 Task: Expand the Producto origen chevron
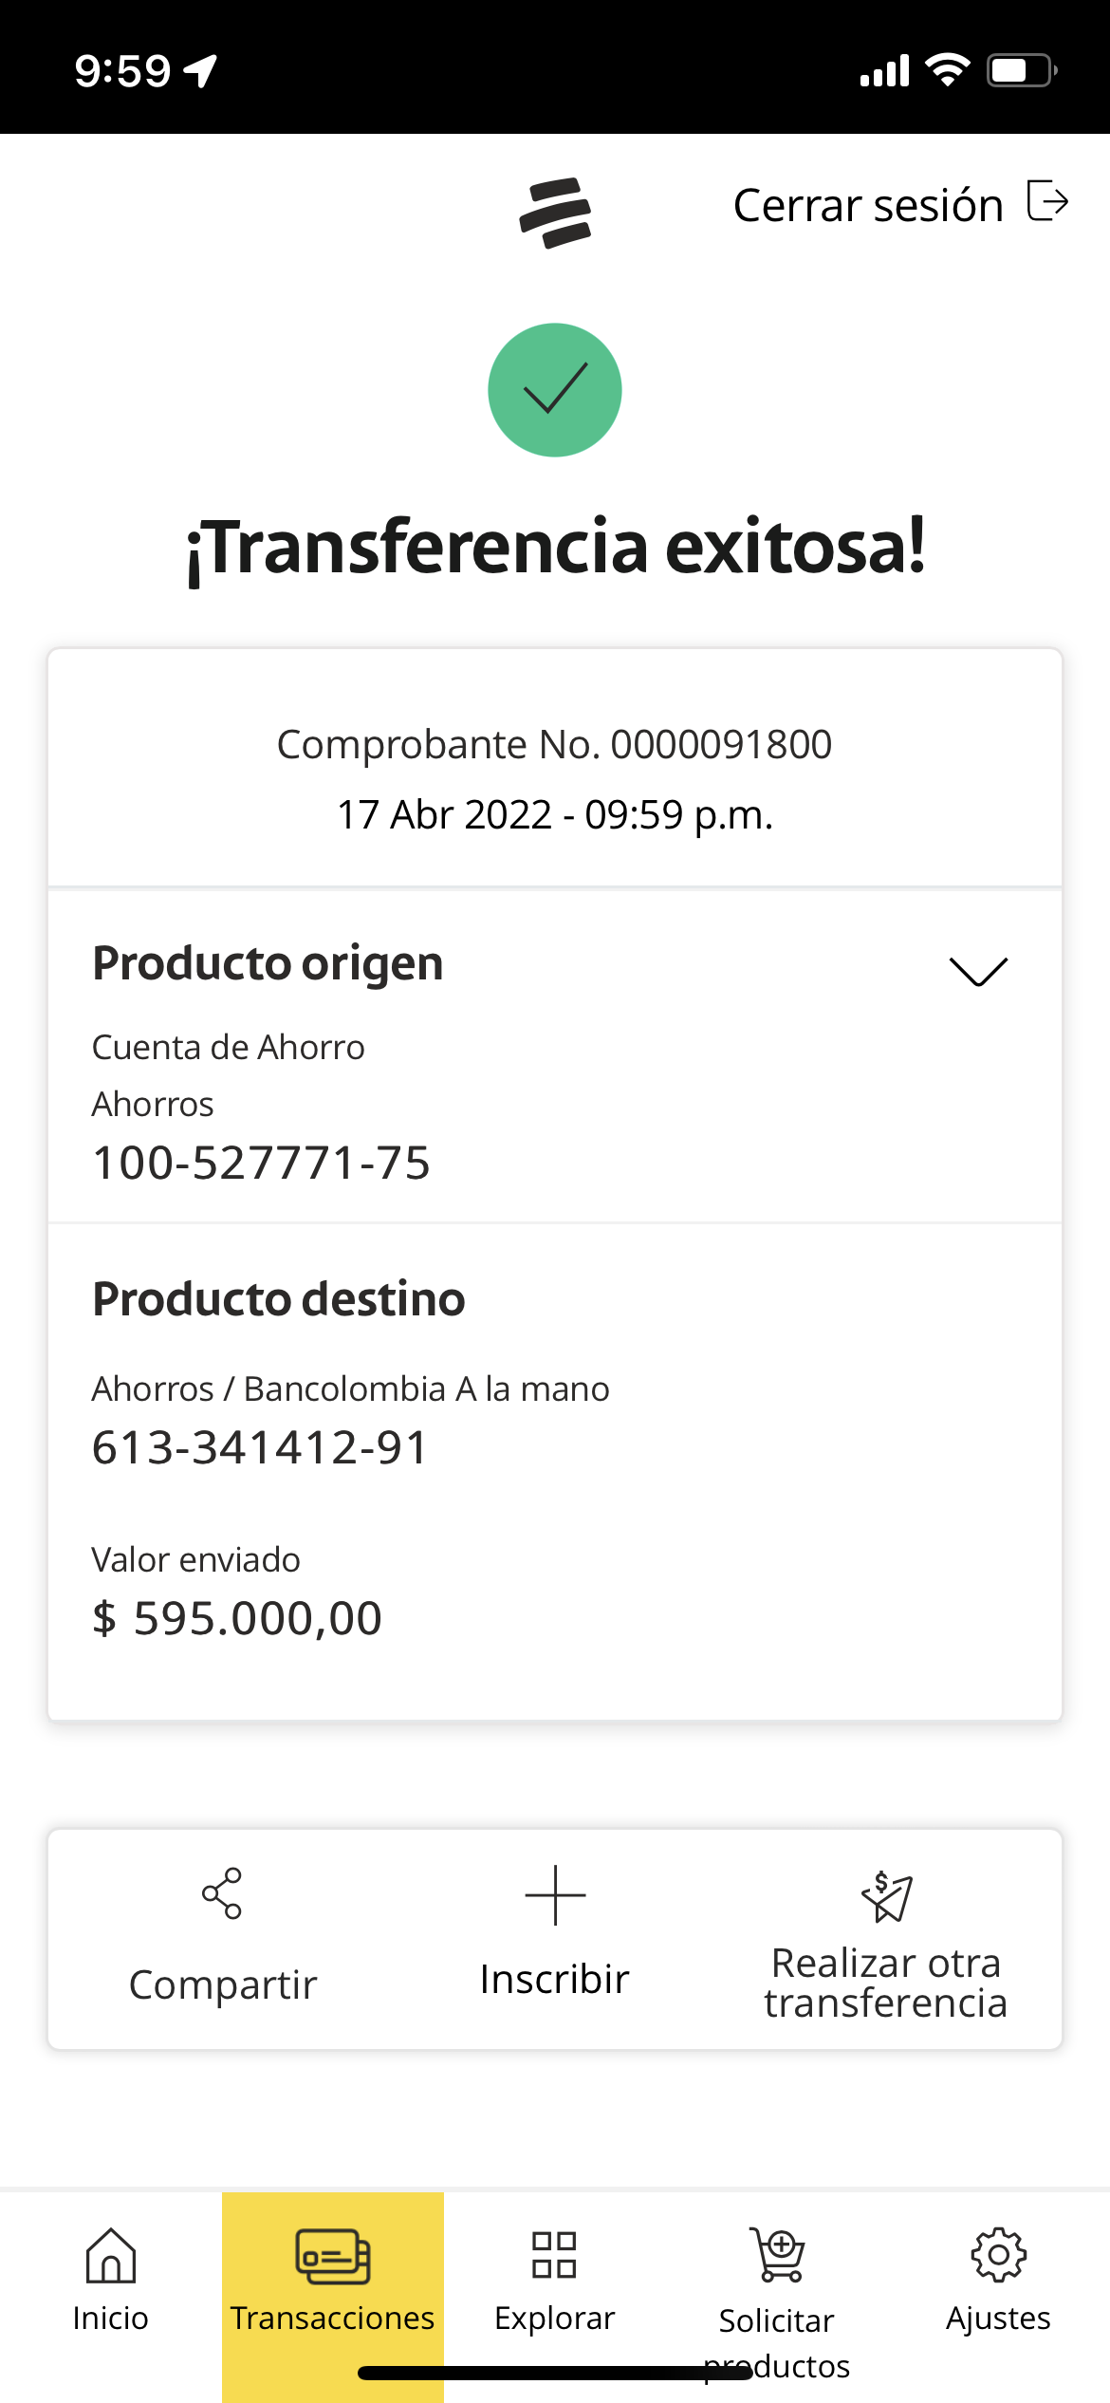[978, 971]
